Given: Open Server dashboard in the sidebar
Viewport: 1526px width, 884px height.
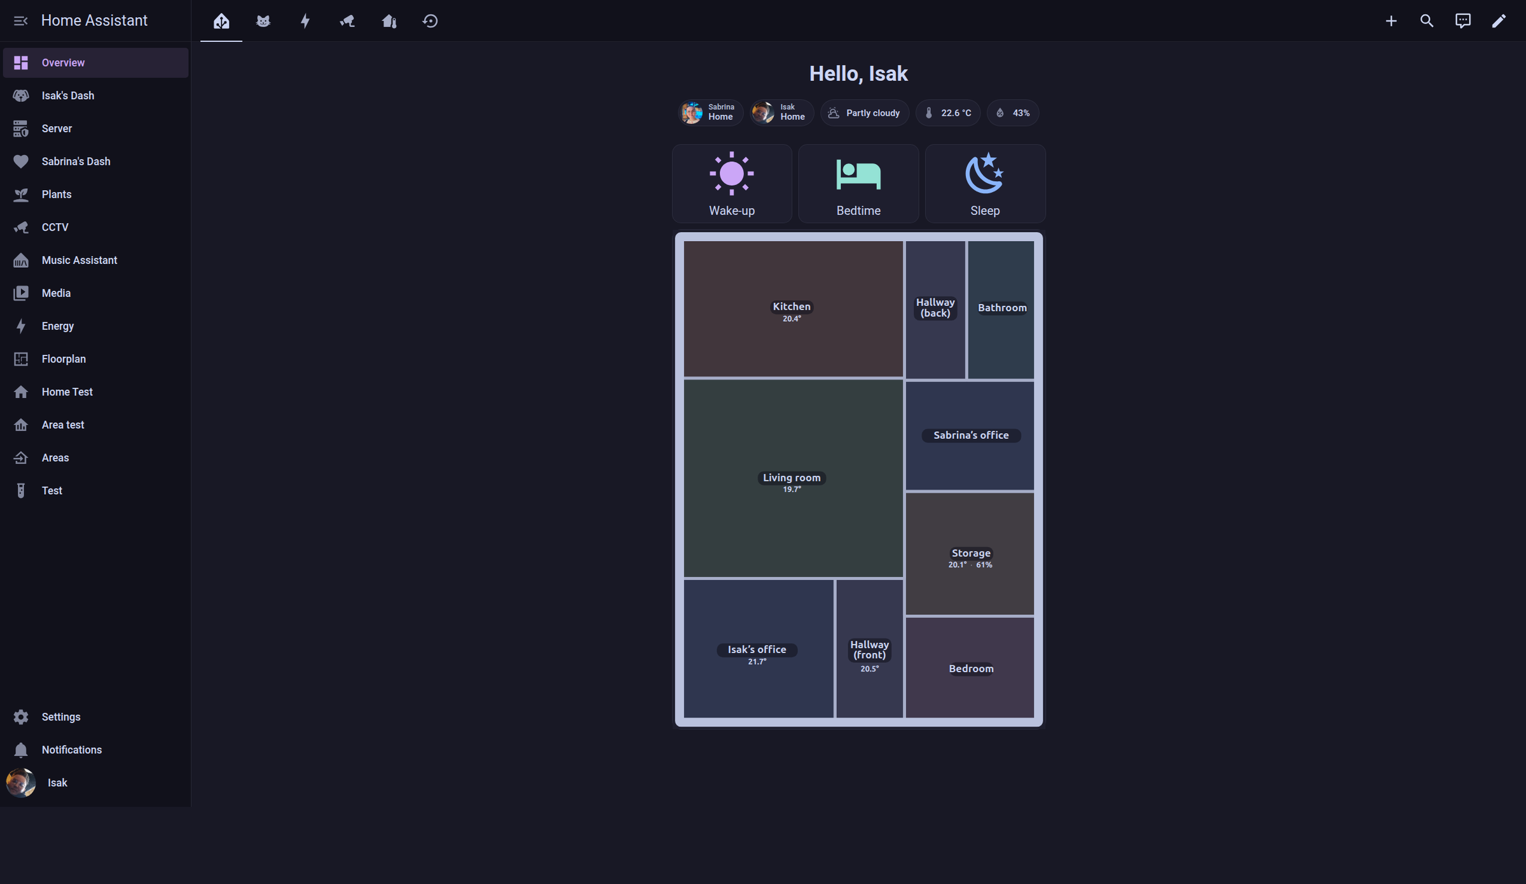Looking at the screenshot, I should [x=95, y=128].
